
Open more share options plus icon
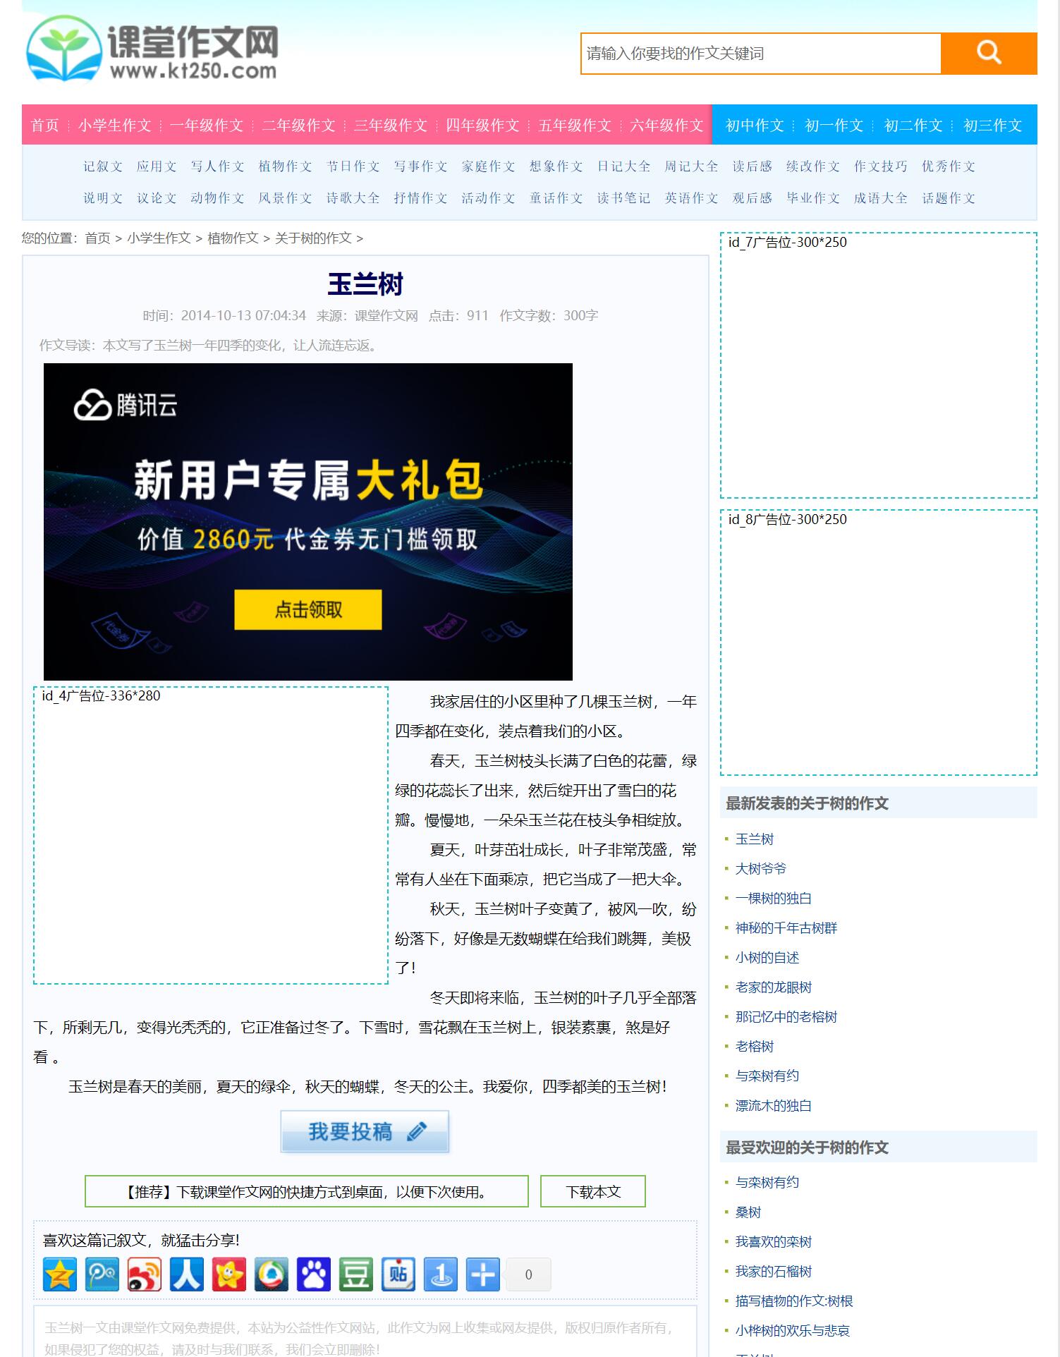[483, 1274]
